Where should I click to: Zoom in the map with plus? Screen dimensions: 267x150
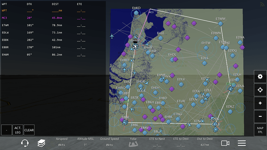(260, 103)
